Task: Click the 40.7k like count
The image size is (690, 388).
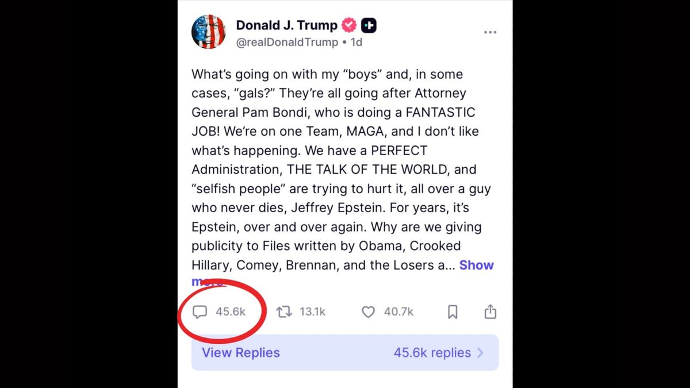Action: (x=398, y=311)
